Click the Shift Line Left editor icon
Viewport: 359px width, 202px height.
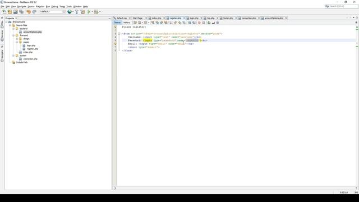(190, 22)
